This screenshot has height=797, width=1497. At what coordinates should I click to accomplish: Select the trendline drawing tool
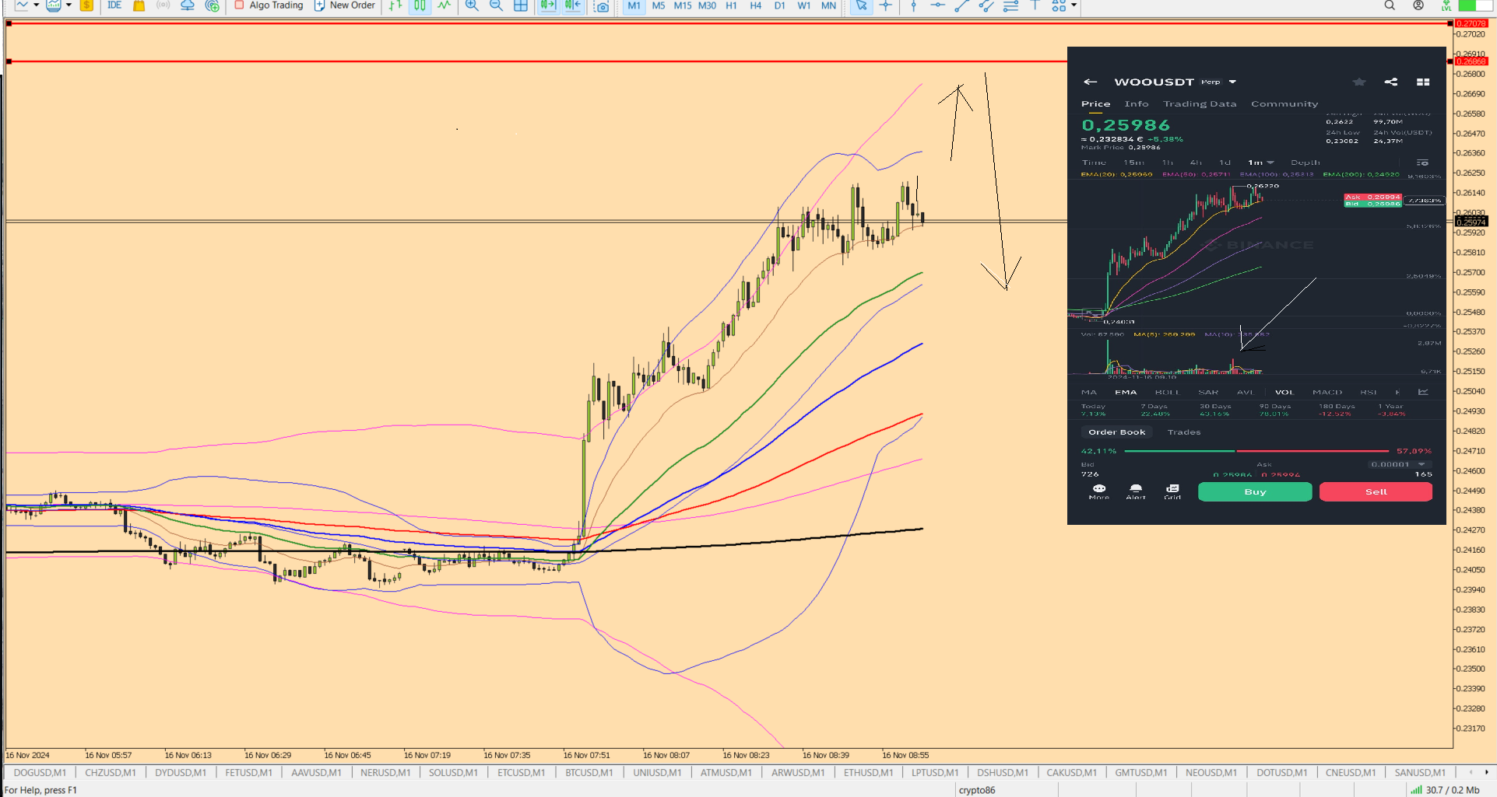(x=961, y=5)
